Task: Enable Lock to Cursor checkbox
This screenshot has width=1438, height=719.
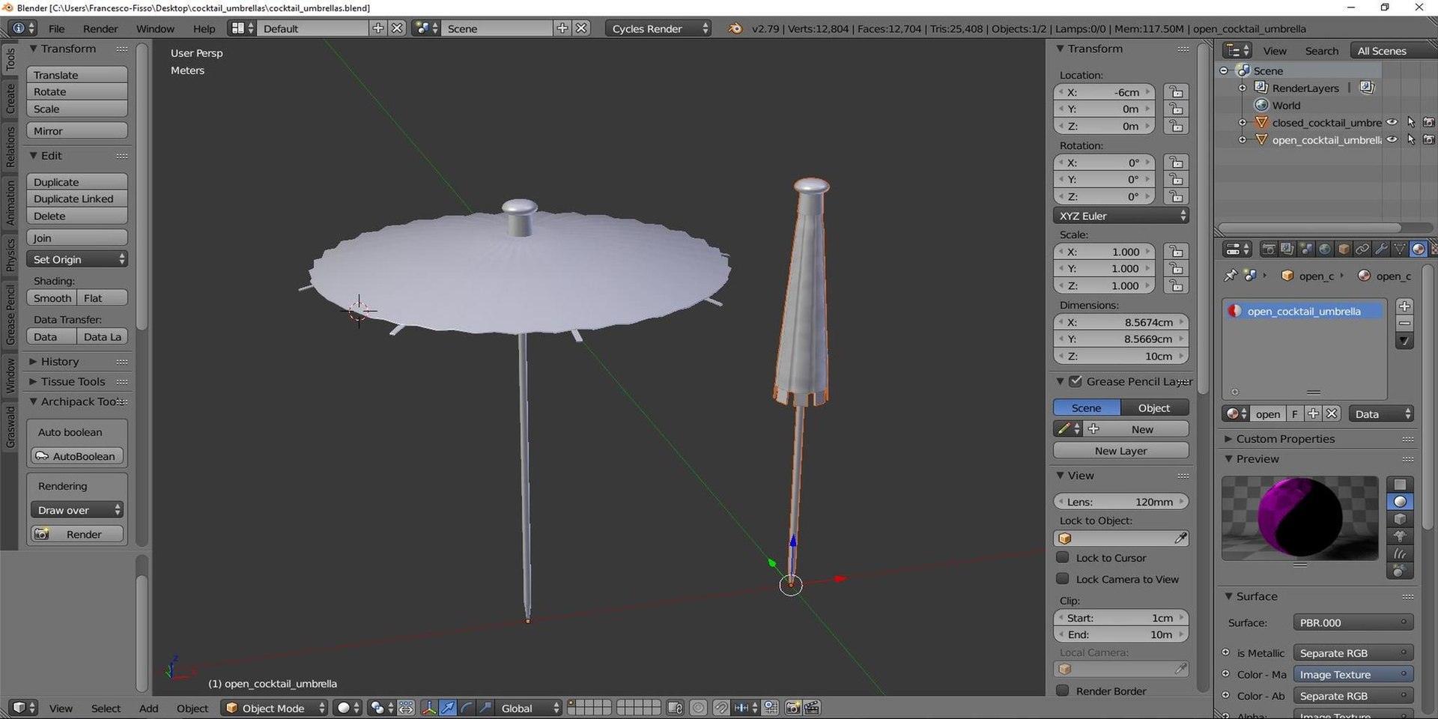Action: (1063, 557)
